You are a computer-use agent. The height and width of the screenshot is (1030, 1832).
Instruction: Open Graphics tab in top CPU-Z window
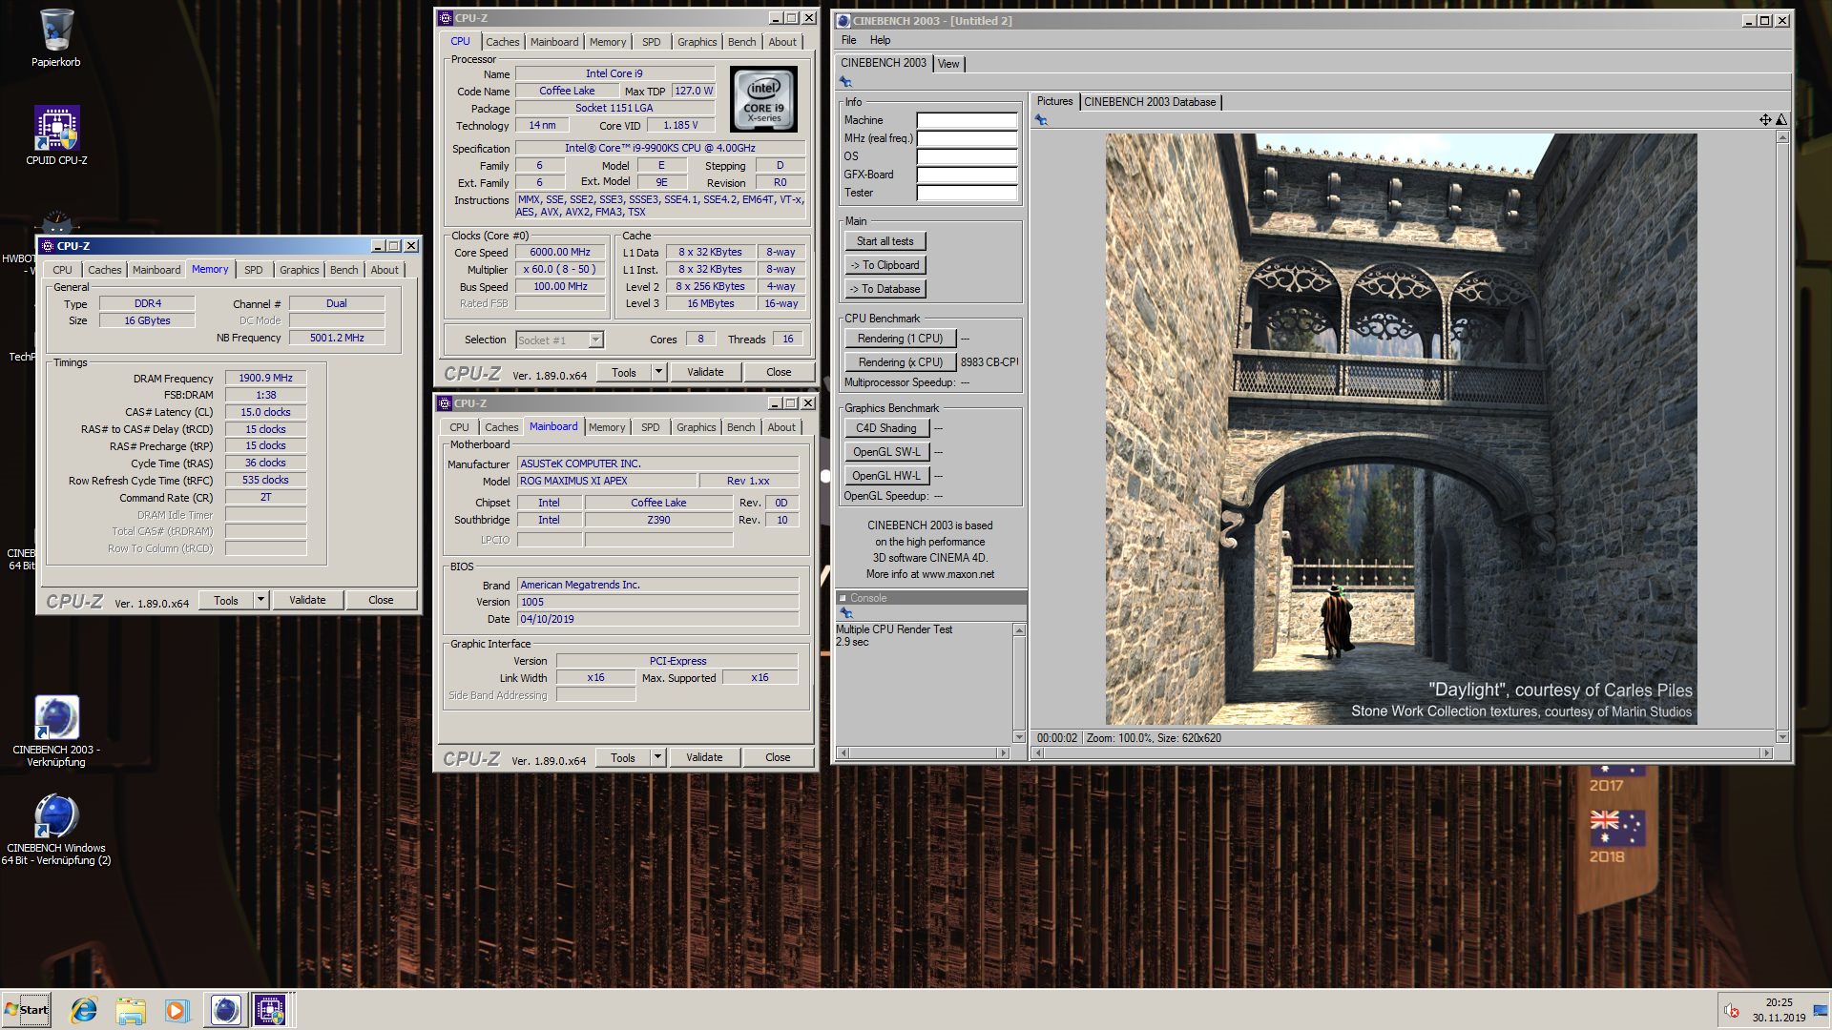click(x=697, y=42)
